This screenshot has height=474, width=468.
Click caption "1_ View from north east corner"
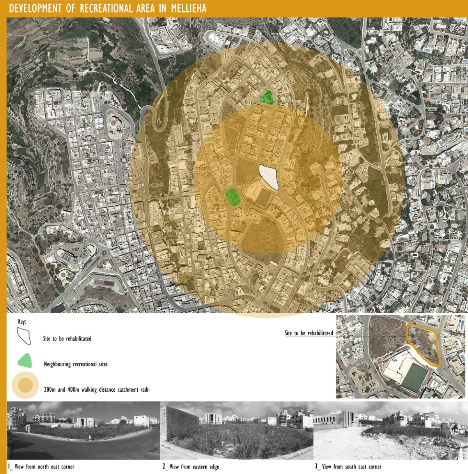coord(41,467)
